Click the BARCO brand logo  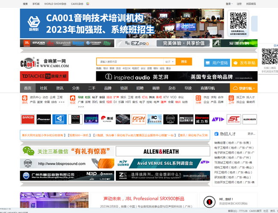point(27,119)
